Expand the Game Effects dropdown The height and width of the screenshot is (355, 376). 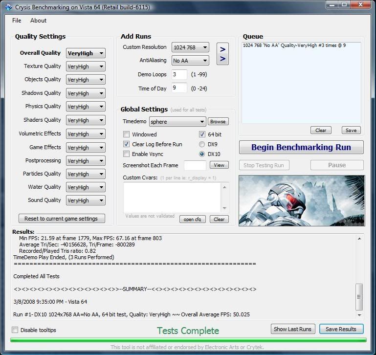pyautogui.click(x=86, y=148)
